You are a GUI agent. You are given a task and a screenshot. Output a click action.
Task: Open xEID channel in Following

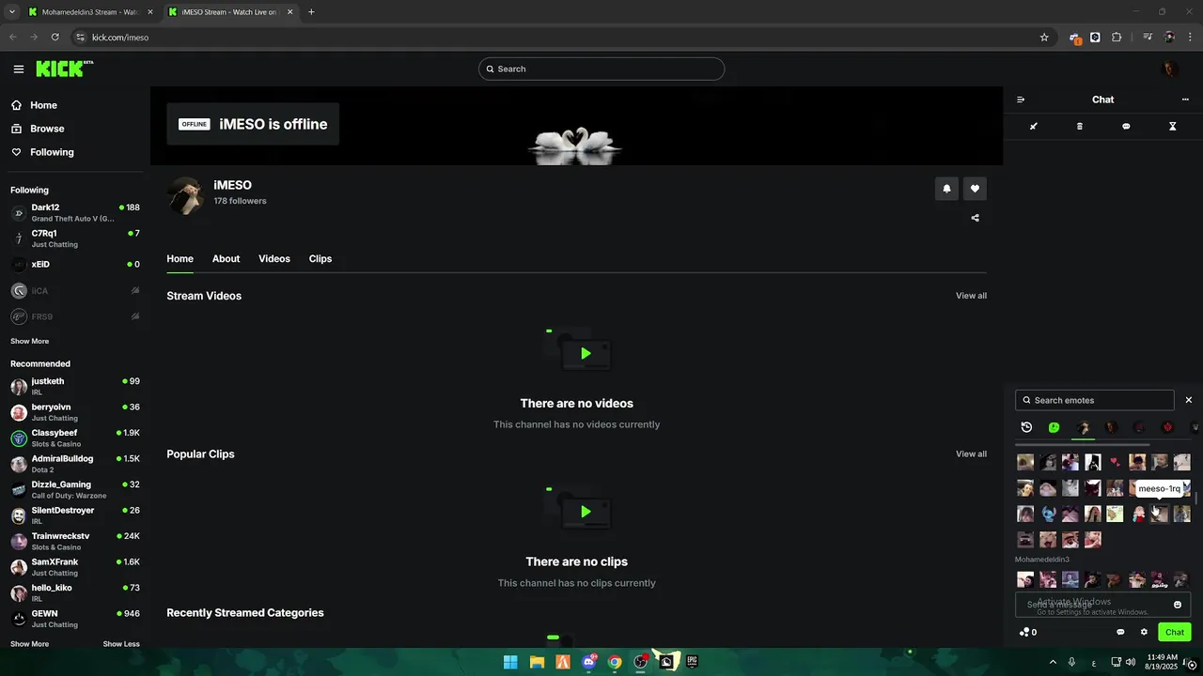75,265
